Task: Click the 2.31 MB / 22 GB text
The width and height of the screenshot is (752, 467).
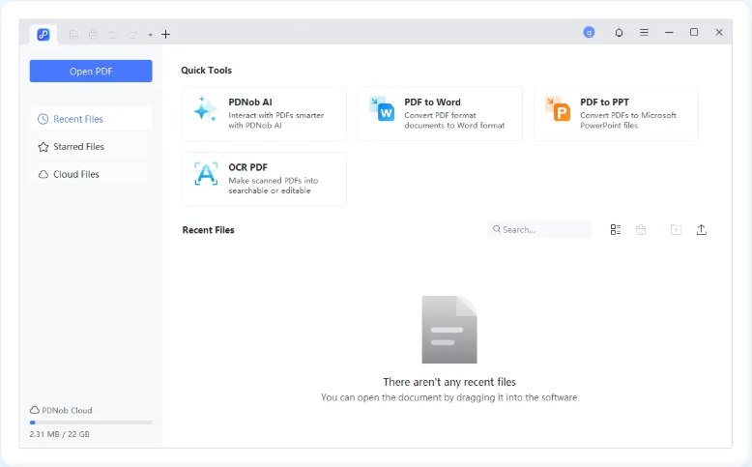Action: (x=60, y=434)
